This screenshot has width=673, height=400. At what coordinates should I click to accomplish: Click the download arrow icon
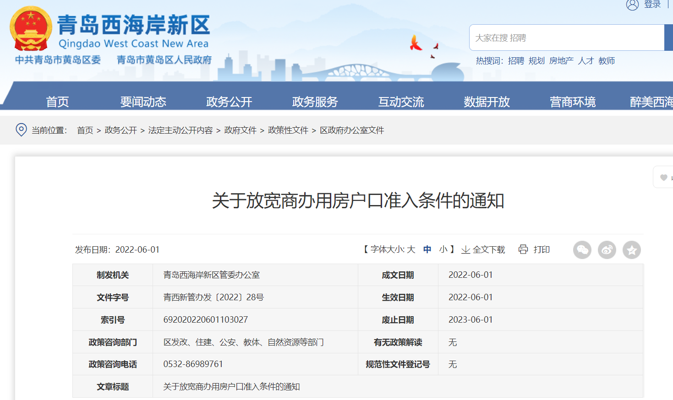[x=465, y=249]
